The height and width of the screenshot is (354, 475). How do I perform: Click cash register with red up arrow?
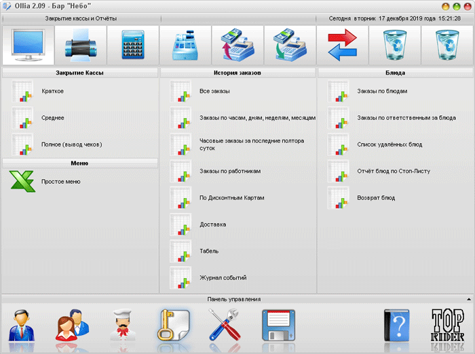237,45
